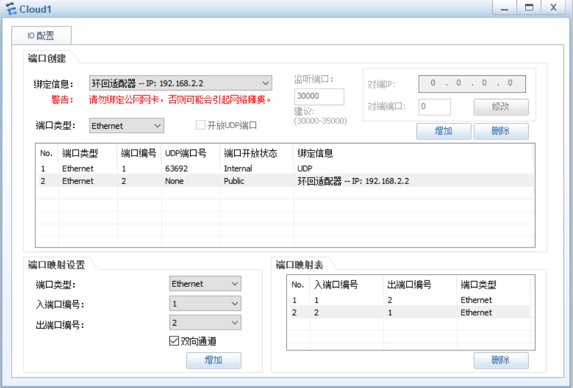Click the 增加 button in 端口创建 section
Screen dimensions: 573x388
[x=444, y=131]
